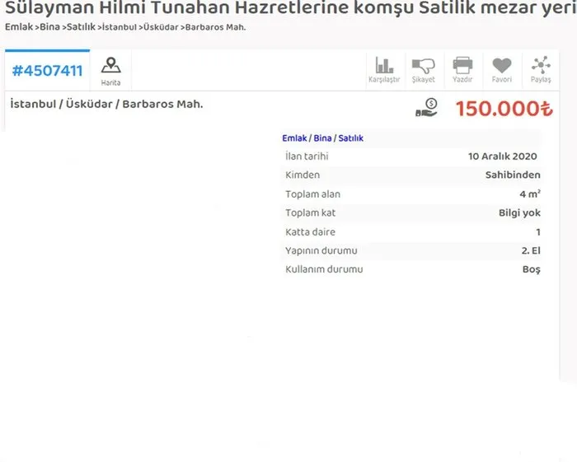This screenshot has height=462, width=577.
Task: Click the Kullanım durumu label
Action: 324,269
